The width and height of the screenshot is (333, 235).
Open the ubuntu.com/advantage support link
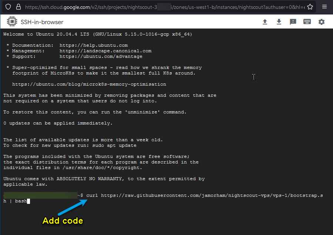pos(101,56)
